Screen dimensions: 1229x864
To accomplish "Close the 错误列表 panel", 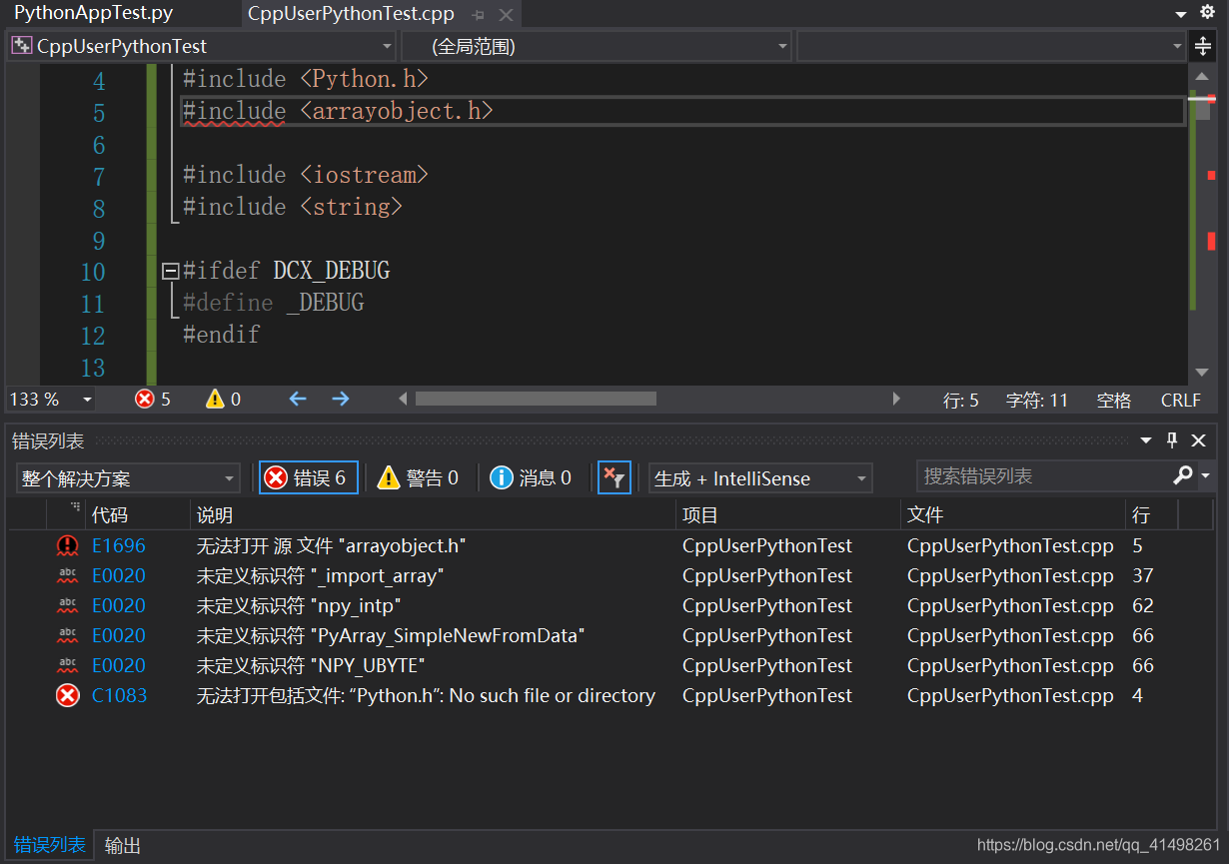I will click(x=1199, y=440).
